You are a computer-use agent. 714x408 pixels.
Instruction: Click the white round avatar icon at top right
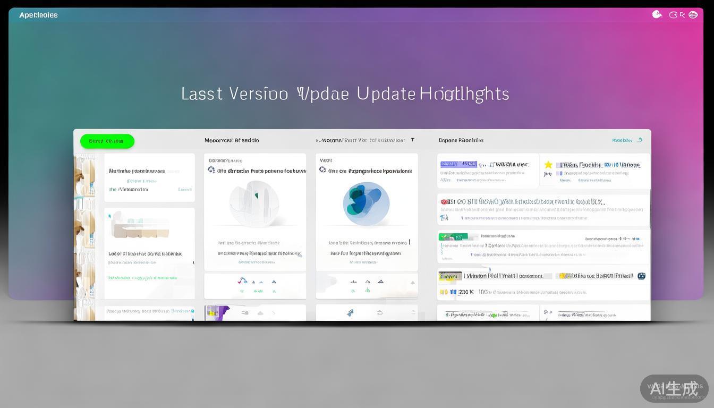(x=657, y=15)
